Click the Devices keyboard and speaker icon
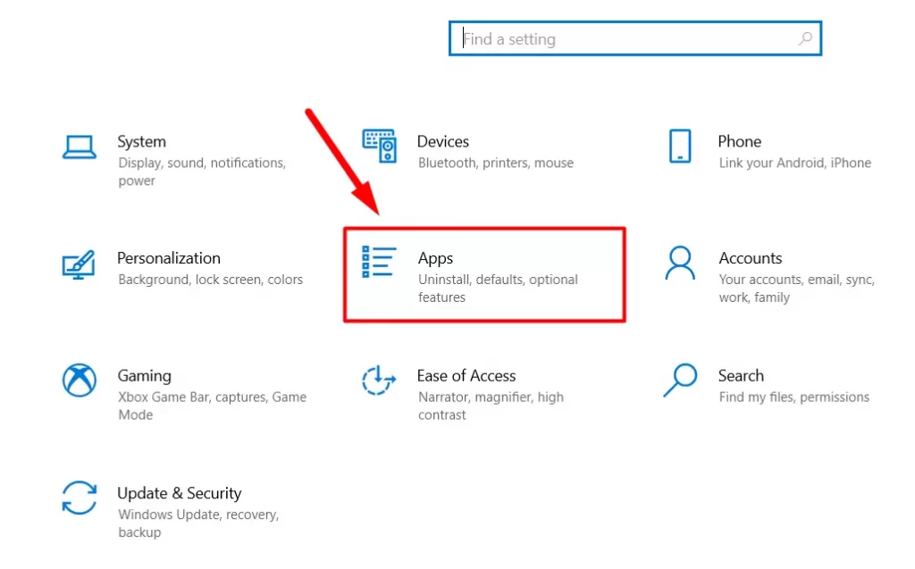Screen dimensions: 915x569 (379, 146)
